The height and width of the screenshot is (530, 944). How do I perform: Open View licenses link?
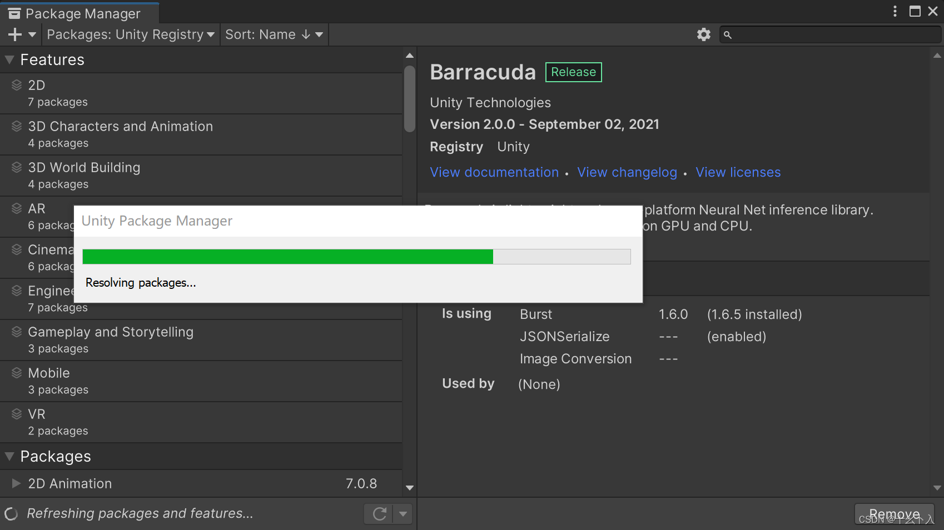click(738, 172)
